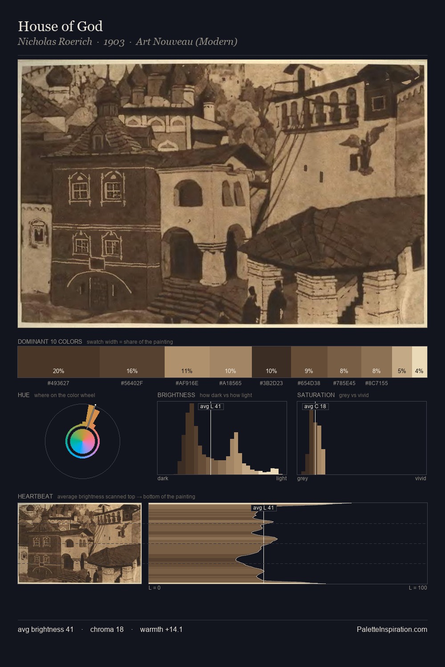Click the 'grey' axis label

pyautogui.click(x=303, y=478)
